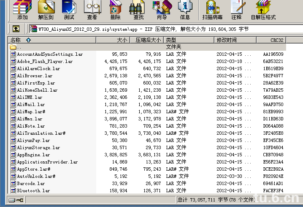Select the Bluetooth.lar file

33,191
